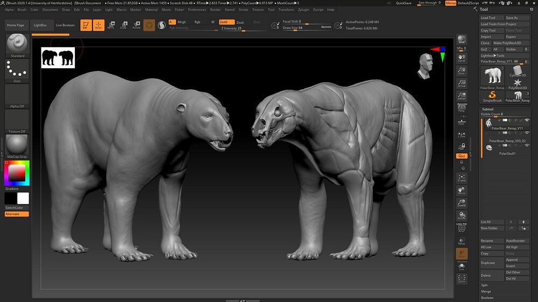
Task: Click the Rotate icon on right shelf
Action: 462,215
